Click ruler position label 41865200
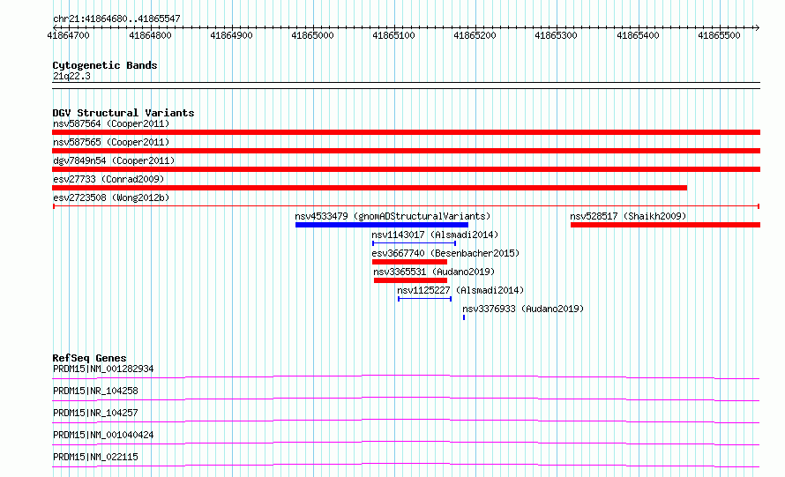Image resolution: width=785 pixels, height=477 pixels. click(475, 35)
